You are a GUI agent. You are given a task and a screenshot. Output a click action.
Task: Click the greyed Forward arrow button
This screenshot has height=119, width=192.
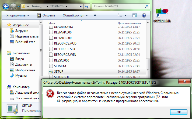[13, 6]
